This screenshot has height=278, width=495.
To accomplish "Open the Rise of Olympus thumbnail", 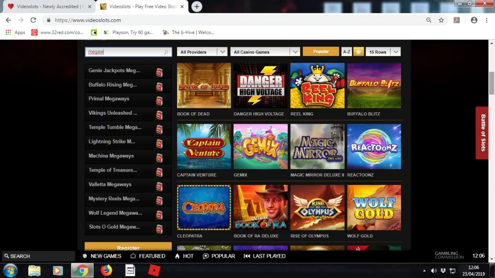I will [x=317, y=208].
